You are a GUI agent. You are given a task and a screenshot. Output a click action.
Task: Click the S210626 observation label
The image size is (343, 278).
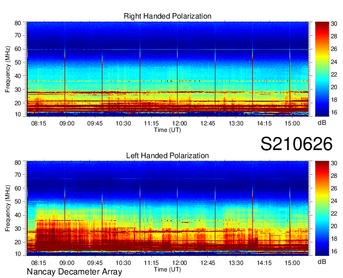click(x=297, y=144)
